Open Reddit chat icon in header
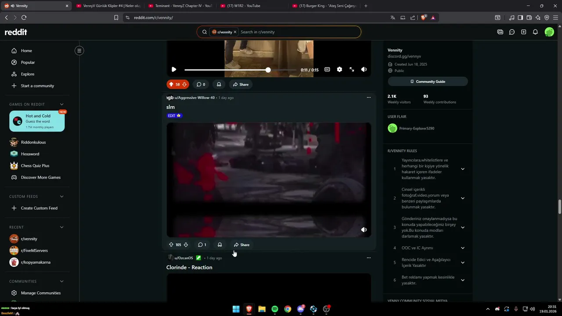562x316 pixels. click(x=512, y=32)
